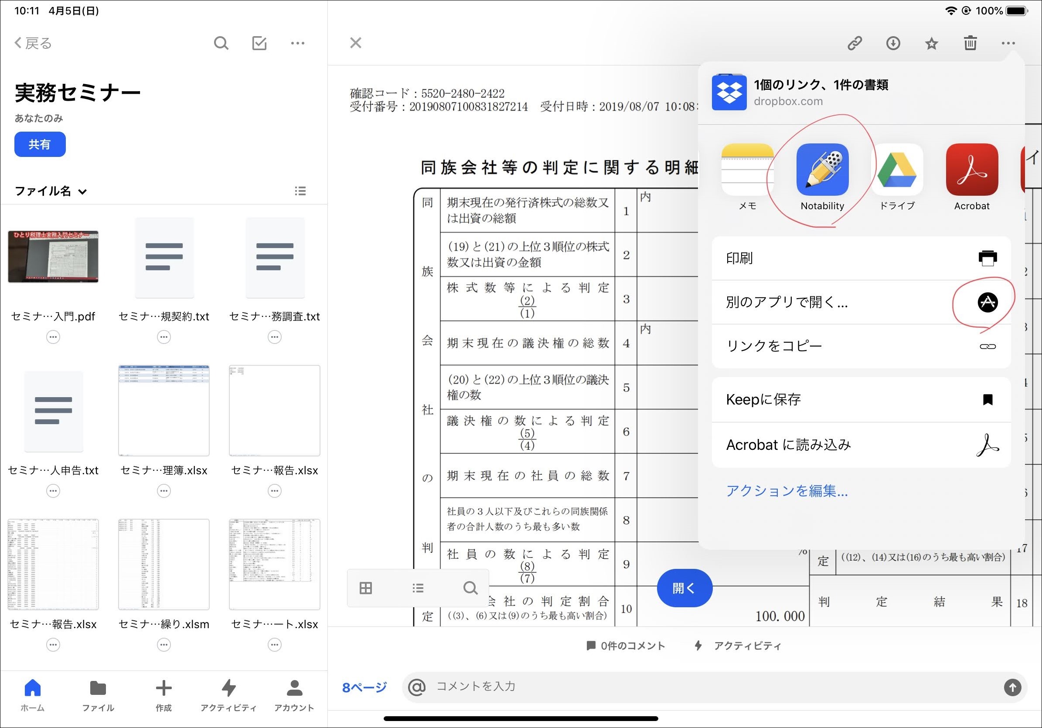Select 印刷 print action
Viewport: 1042px width, 728px height.
click(862, 258)
